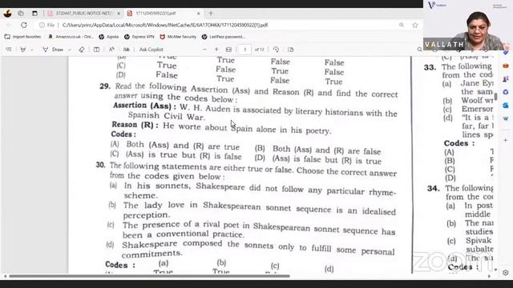Click option '(D) (Ass) is false but (R) is true'

click(x=318, y=160)
